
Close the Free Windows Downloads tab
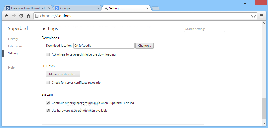pyautogui.click(x=49, y=8)
